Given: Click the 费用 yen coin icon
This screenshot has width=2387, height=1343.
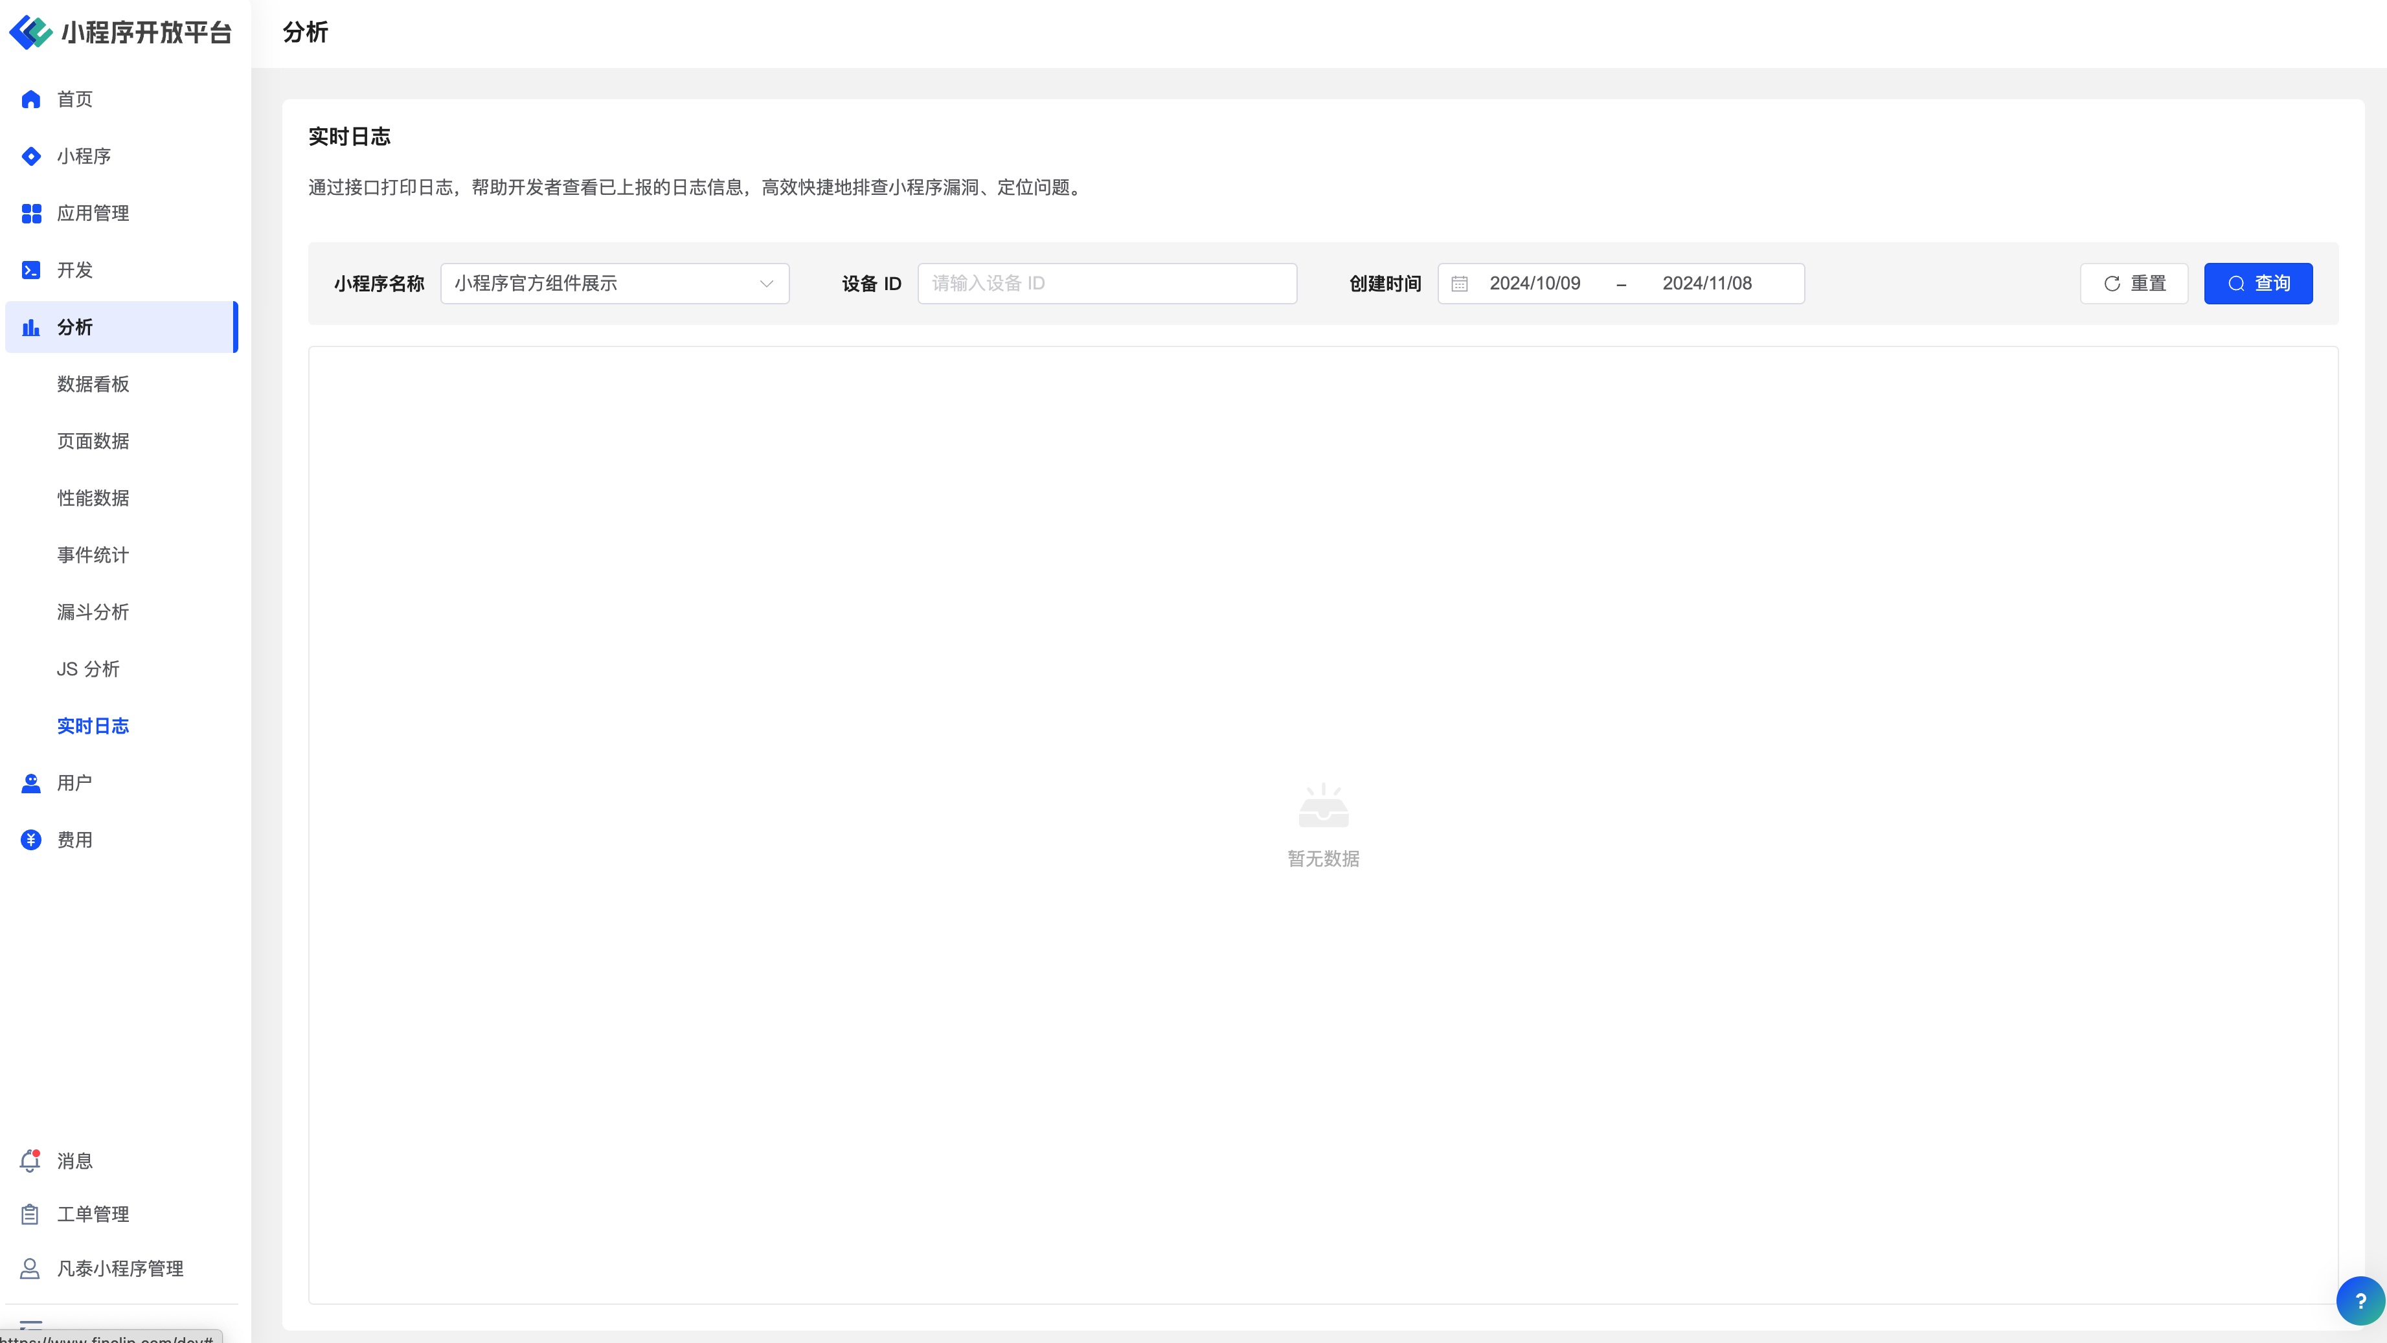Looking at the screenshot, I should 30,840.
